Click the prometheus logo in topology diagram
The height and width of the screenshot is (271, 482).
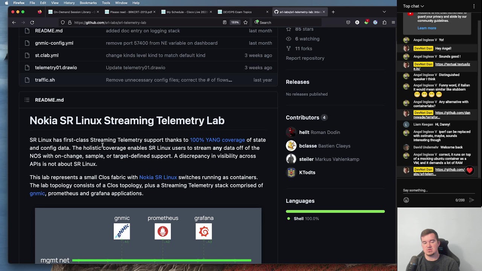tap(163, 231)
